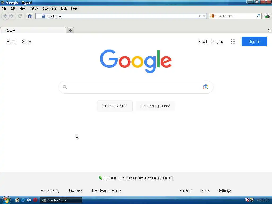Open the Advertising footer link
This screenshot has height=204, width=272.
50,190
